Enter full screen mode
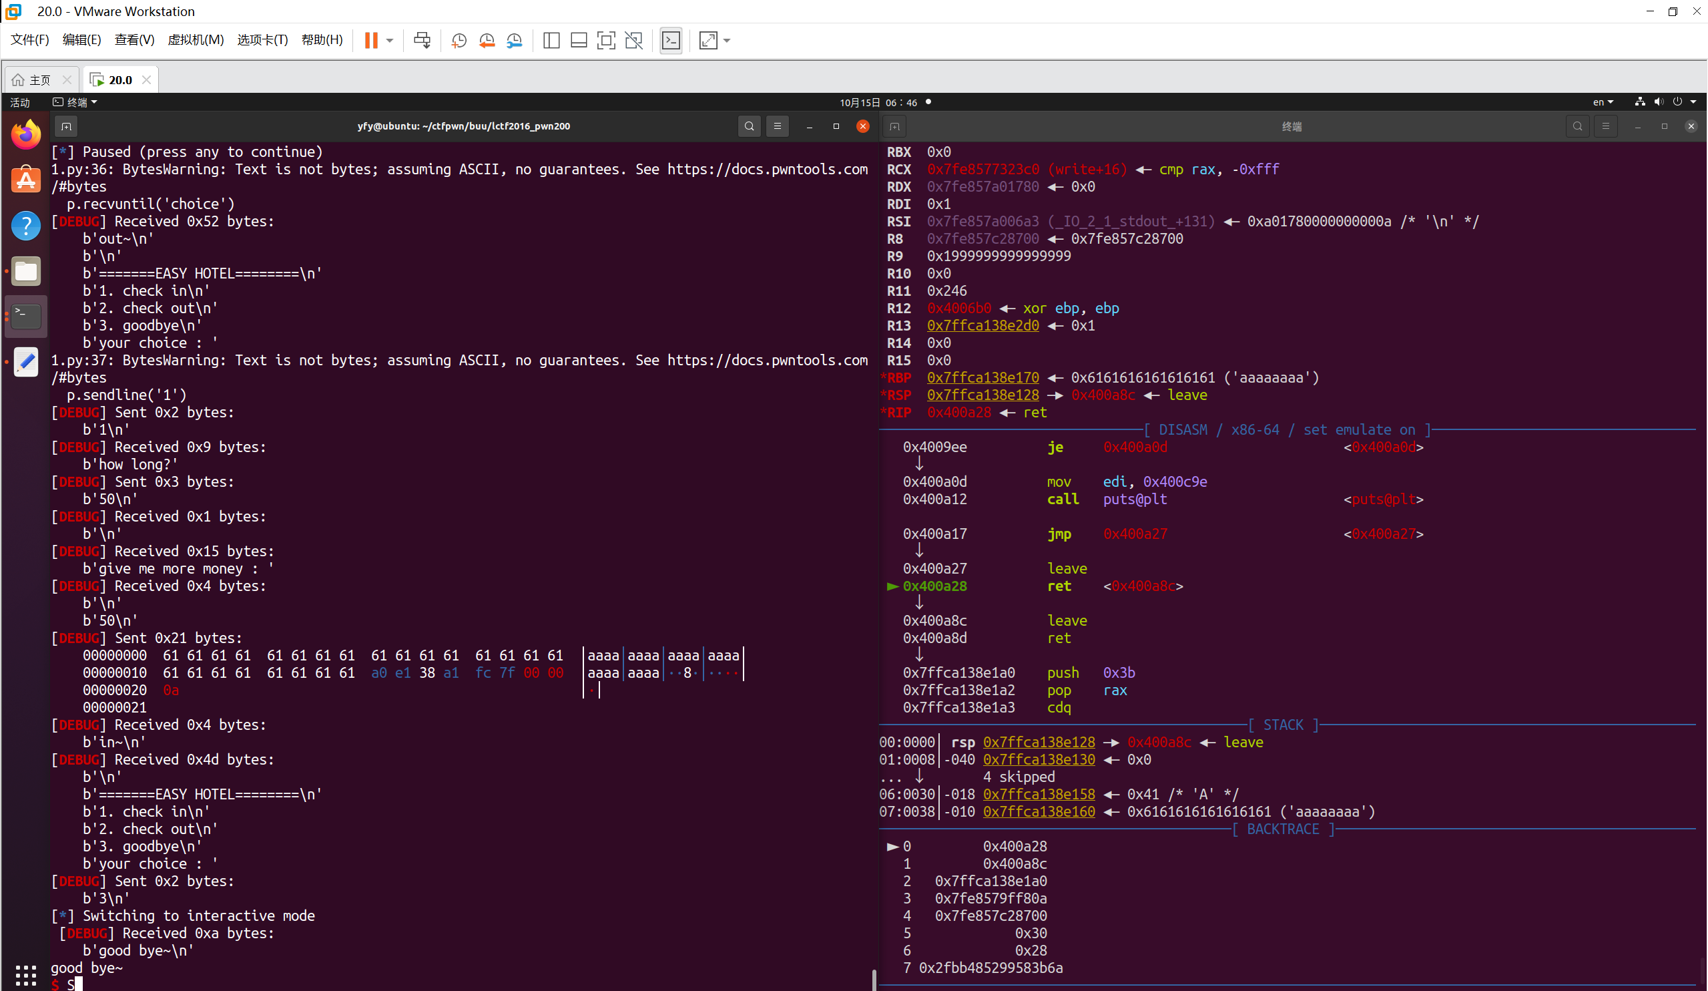The image size is (1708, 991). 606,41
